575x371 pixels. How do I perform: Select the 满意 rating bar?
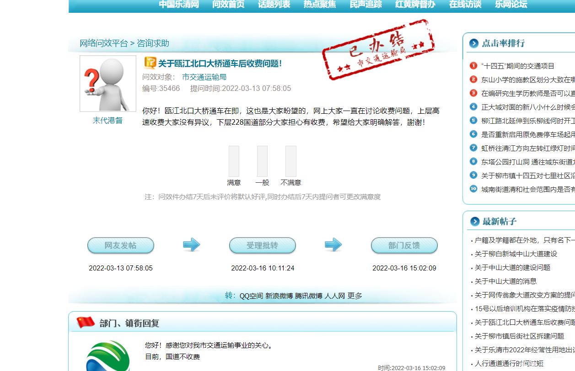pyautogui.click(x=234, y=161)
